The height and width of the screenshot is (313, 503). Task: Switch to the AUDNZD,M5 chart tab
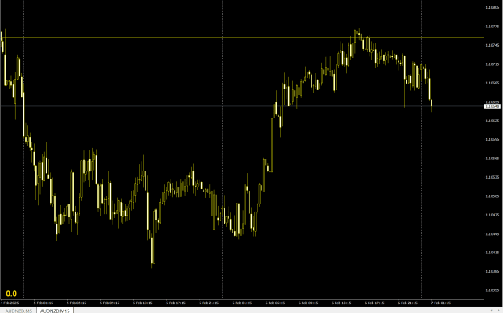tap(19, 311)
